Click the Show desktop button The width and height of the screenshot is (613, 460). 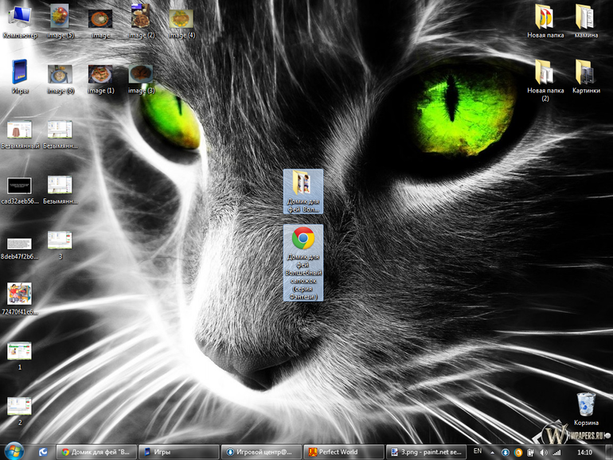pyautogui.click(x=609, y=452)
